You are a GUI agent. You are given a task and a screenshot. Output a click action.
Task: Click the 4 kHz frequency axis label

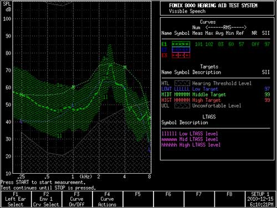click(124, 176)
